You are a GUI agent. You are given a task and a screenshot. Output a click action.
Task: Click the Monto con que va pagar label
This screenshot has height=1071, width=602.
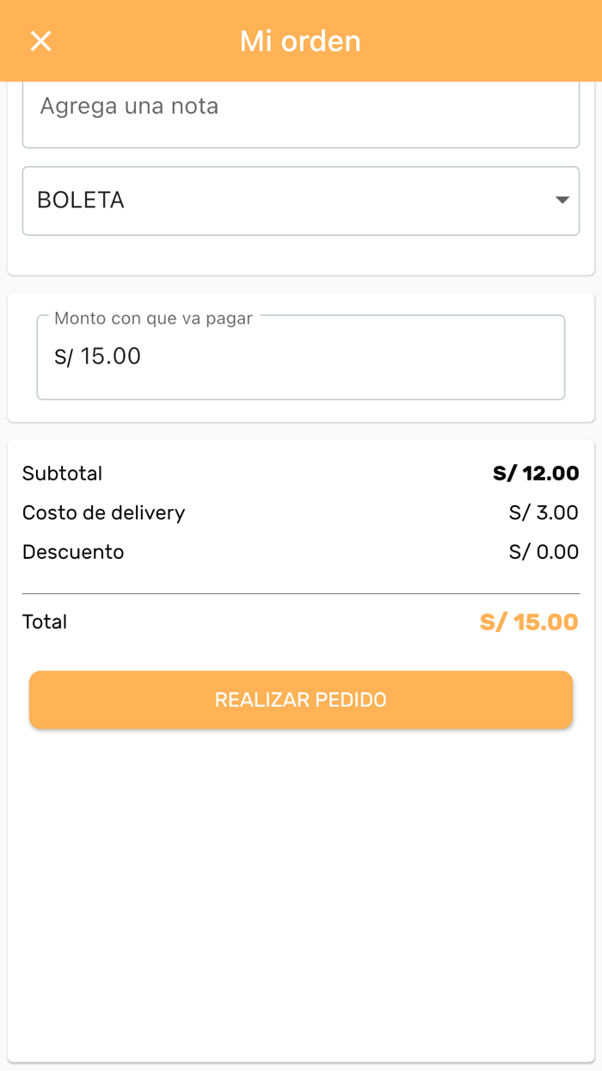click(x=153, y=319)
